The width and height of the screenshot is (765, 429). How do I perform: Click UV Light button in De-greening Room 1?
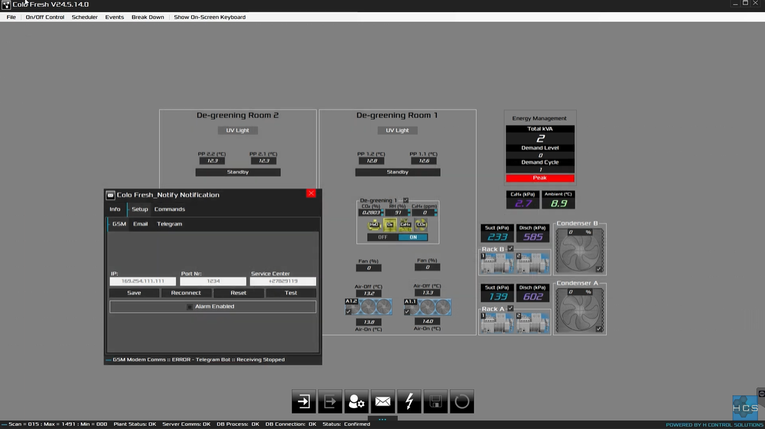[x=397, y=130]
